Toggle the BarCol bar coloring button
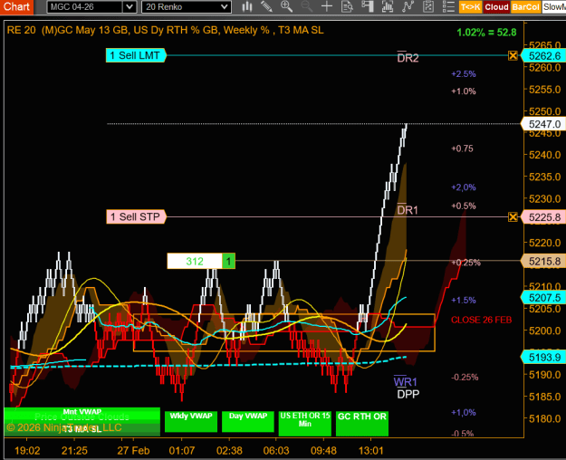The height and width of the screenshot is (460, 566). 525,7
